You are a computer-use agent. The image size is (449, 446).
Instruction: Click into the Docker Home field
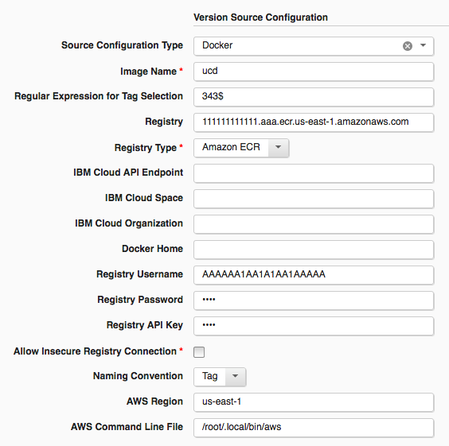click(x=314, y=250)
